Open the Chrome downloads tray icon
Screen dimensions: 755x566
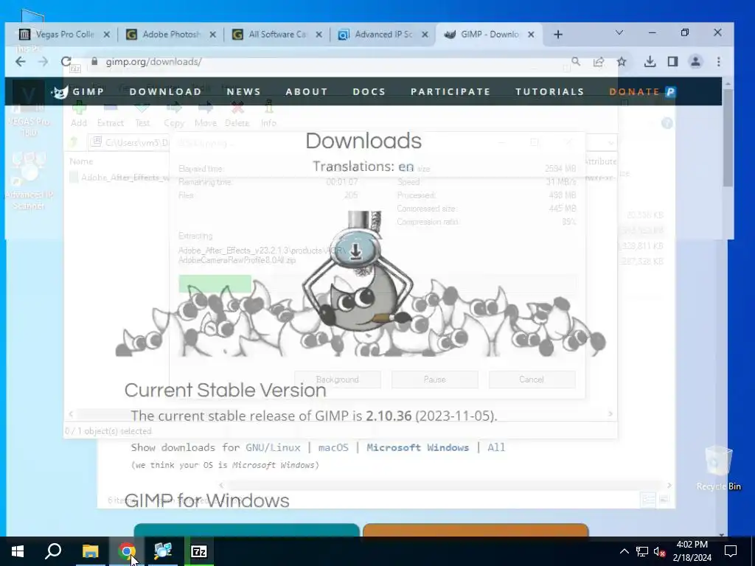click(650, 62)
